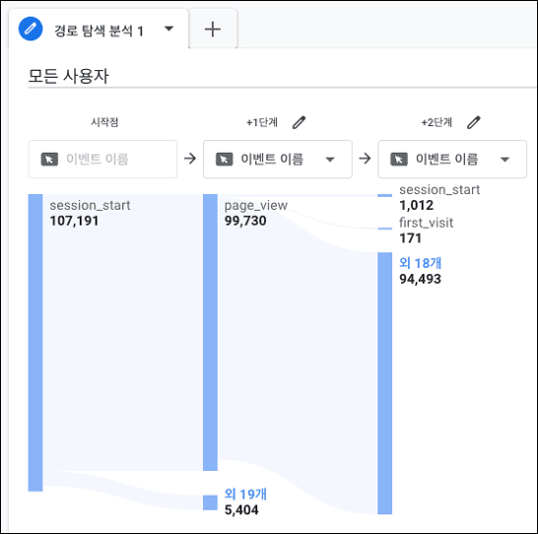Open the 경로 탐색 분석 1 tab dropdown arrow

[168, 29]
